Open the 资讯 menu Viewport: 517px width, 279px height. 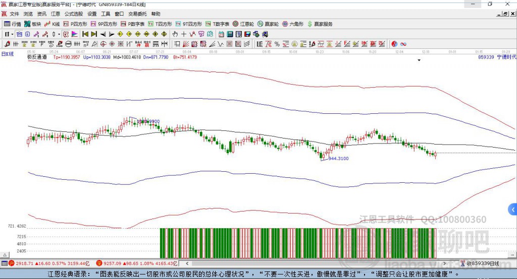click(41, 14)
